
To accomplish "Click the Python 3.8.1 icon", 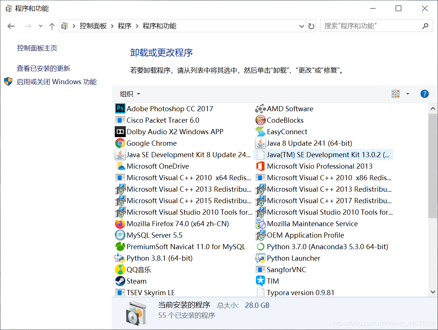I will click(120, 258).
